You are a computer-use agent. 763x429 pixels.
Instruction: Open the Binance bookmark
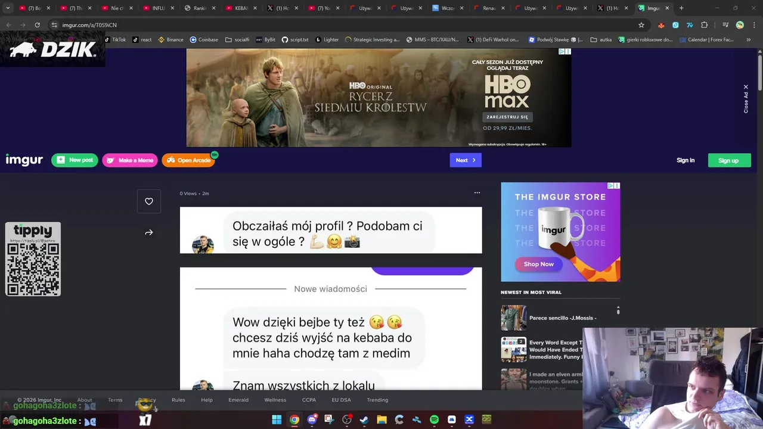click(170, 40)
